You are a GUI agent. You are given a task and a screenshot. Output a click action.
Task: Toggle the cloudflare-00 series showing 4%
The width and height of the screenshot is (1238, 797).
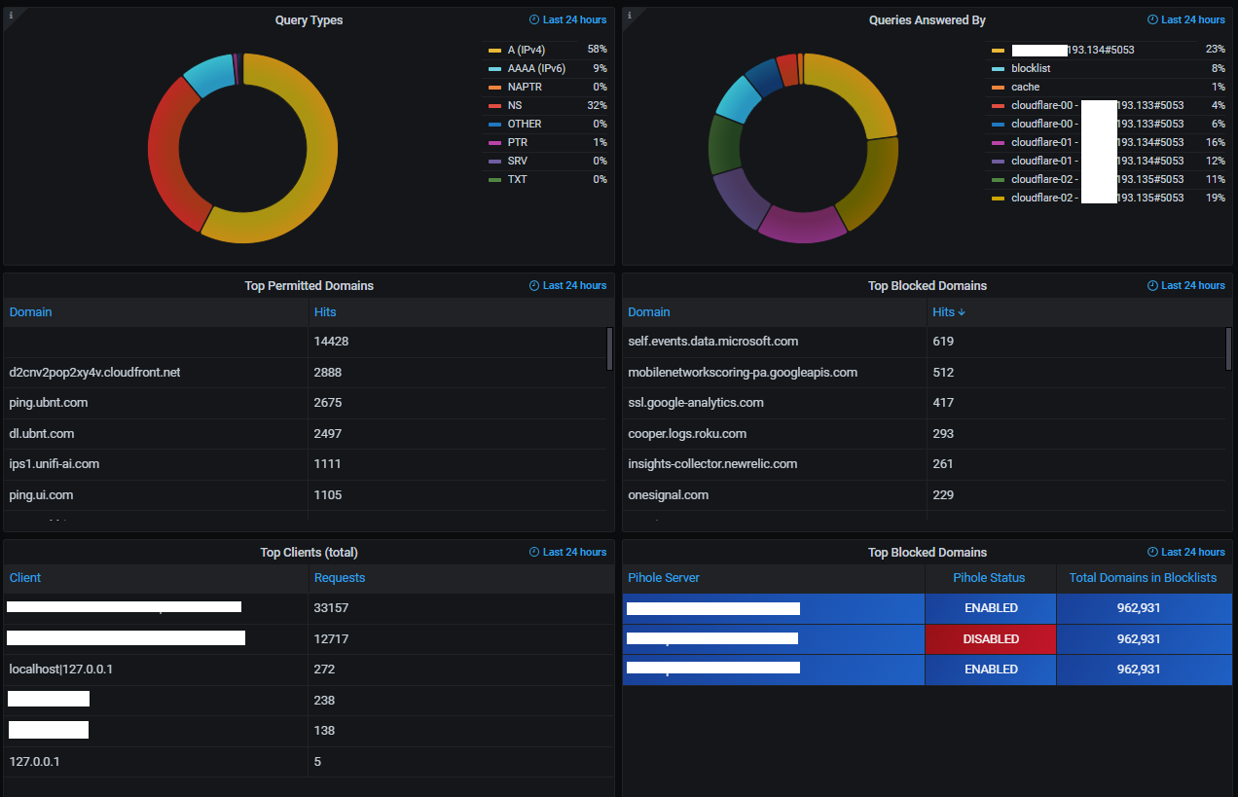(1098, 105)
